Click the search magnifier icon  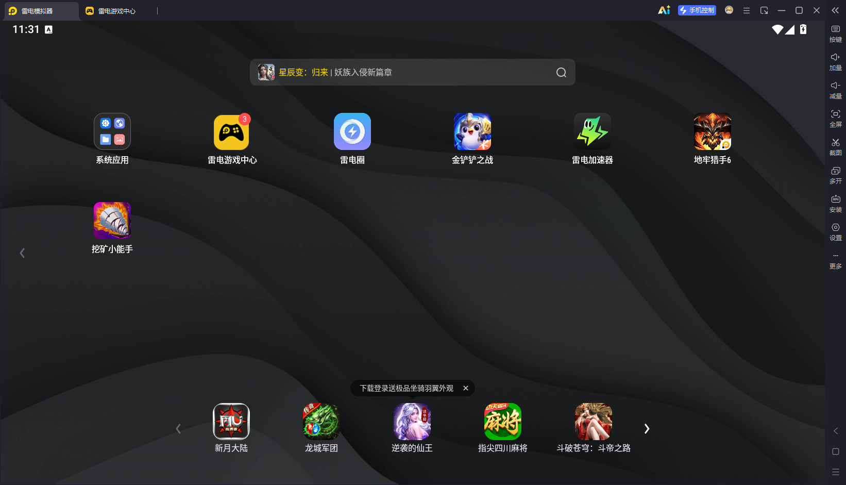(x=561, y=73)
